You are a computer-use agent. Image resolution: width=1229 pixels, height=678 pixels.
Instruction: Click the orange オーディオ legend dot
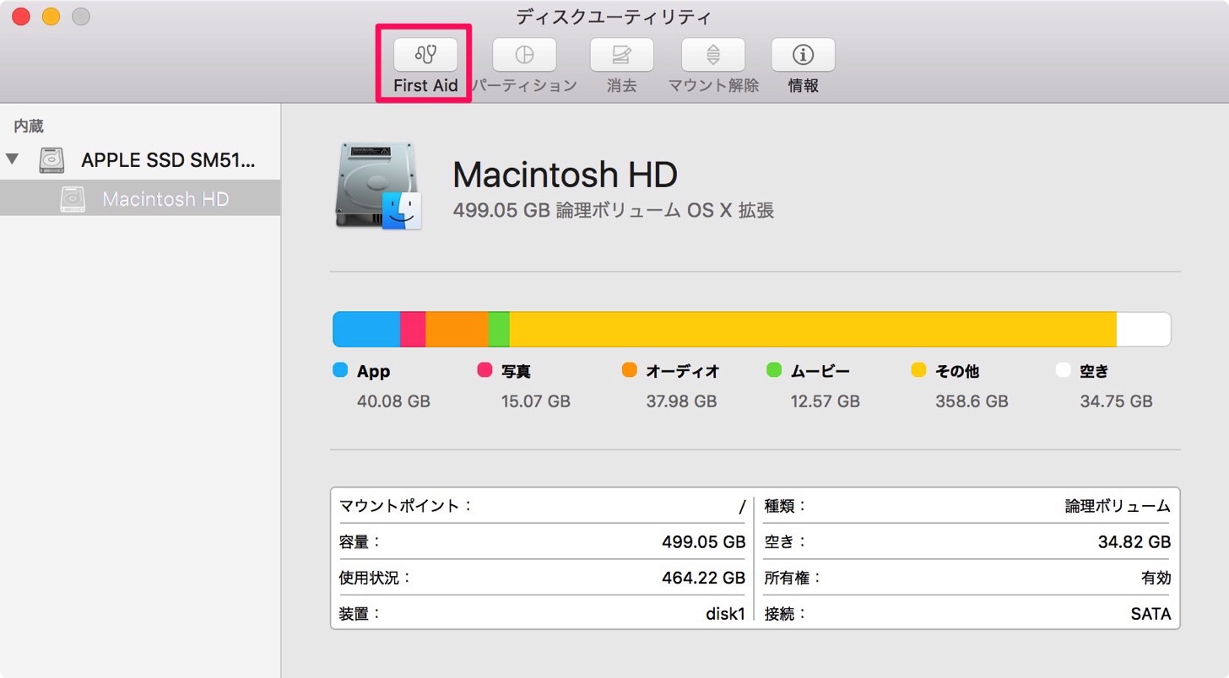coord(629,370)
